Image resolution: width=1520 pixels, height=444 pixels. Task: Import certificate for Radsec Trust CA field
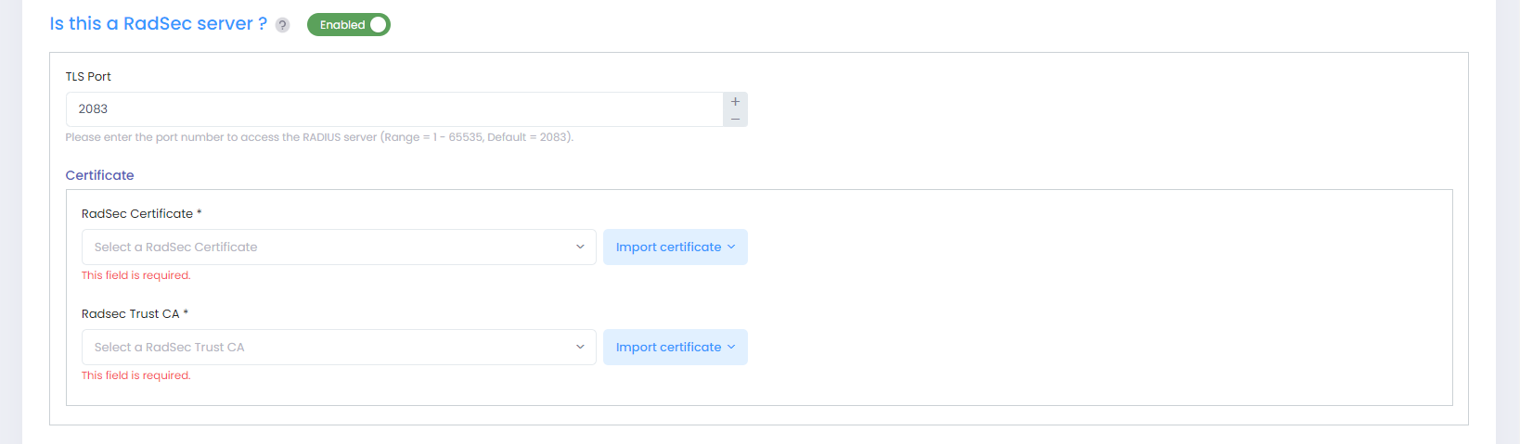pos(668,347)
